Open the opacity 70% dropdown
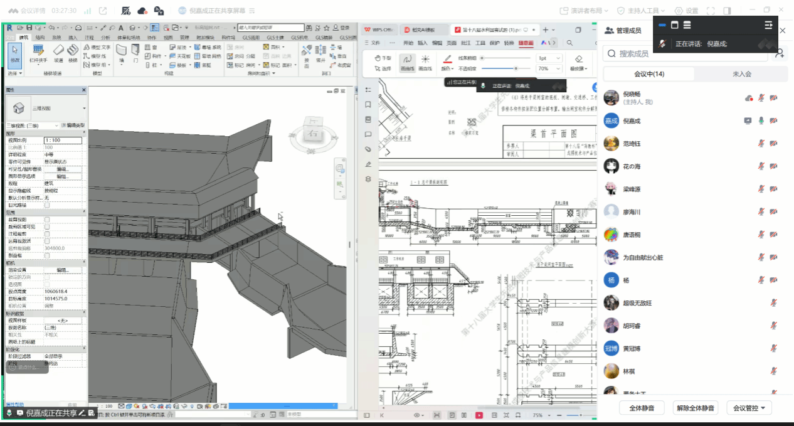Screen dimensions: 794x426 click(x=550, y=68)
